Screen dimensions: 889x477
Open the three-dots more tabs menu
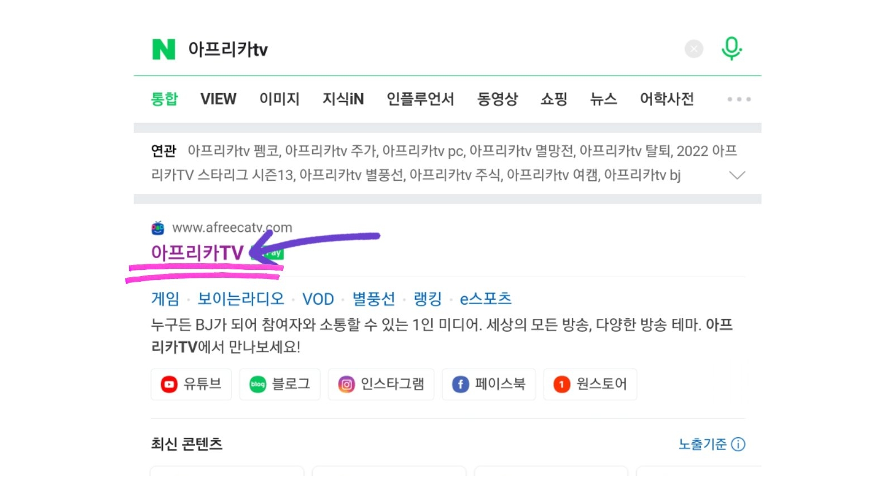click(738, 99)
